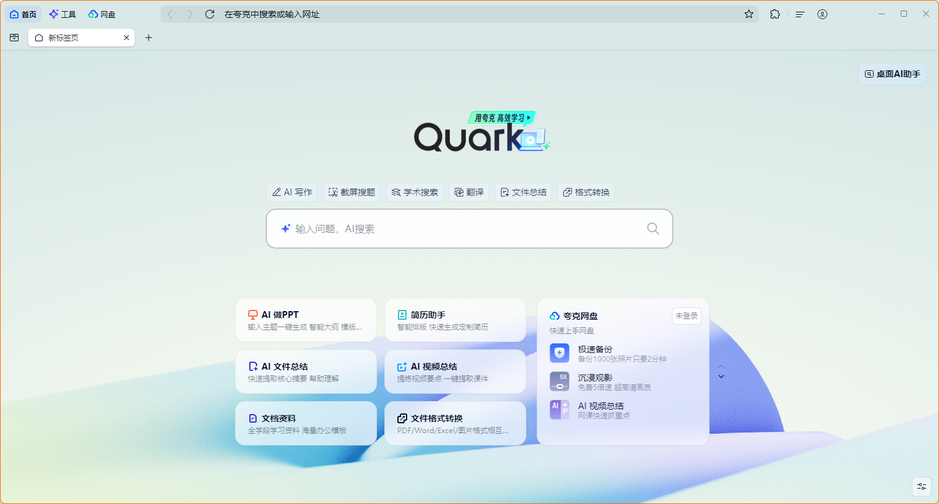Click the 未登录 login button

click(x=686, y=316)
